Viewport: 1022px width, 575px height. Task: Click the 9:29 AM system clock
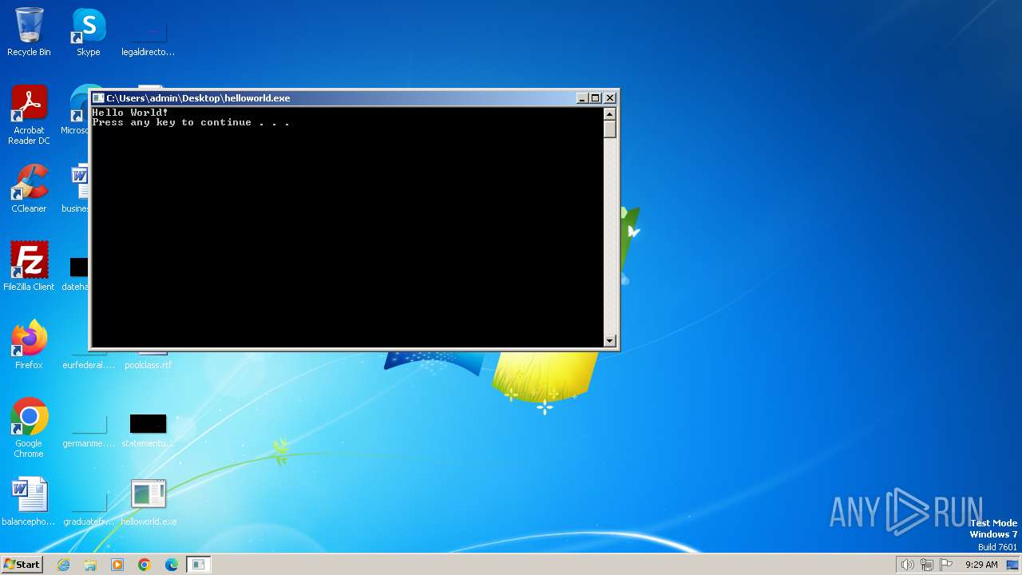coord(981,565)
